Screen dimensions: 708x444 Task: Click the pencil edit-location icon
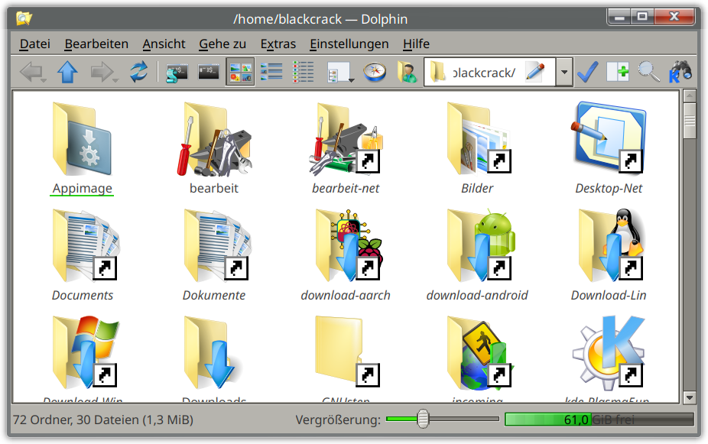point(535,72)
